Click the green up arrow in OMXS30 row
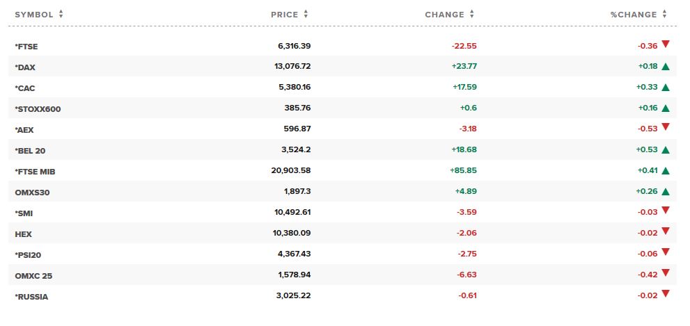Screen dimensions: 690x326 [x=666, y=192]
